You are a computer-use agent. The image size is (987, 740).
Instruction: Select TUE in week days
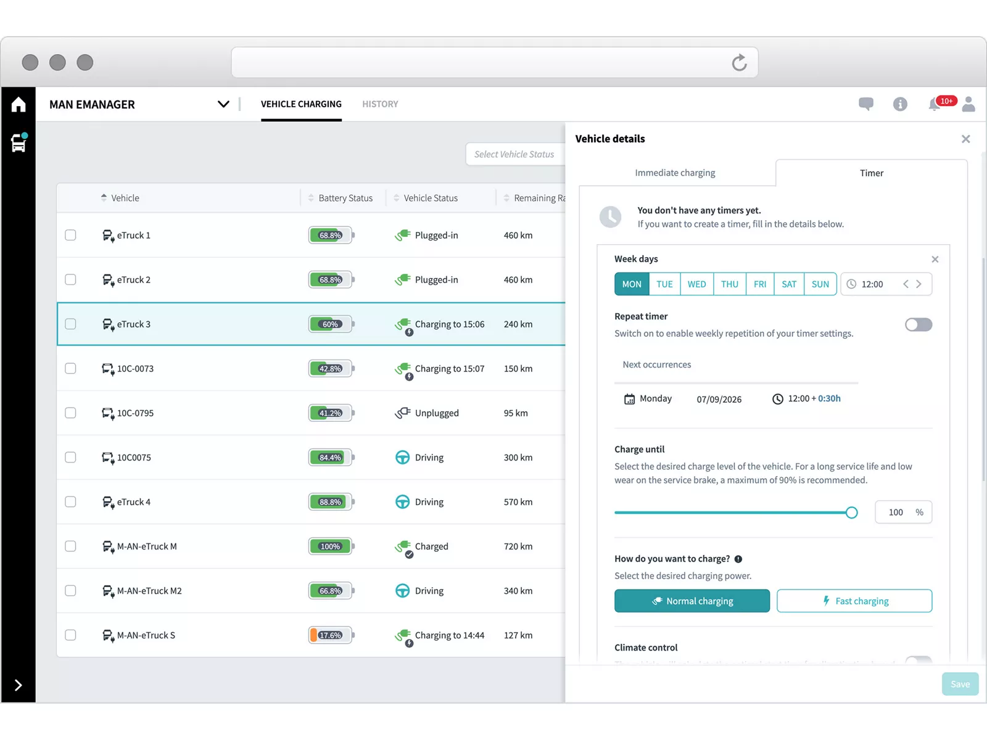(664, 284)
